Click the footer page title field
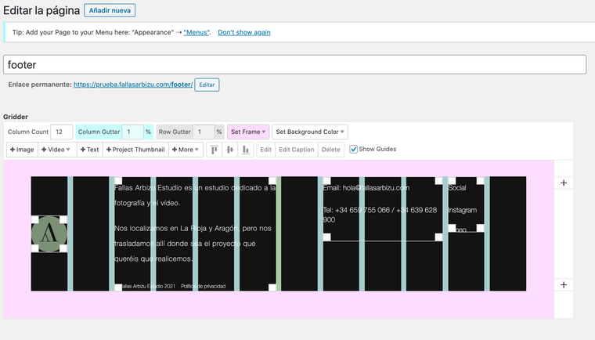The image size is (595, 340). tap(294, 65)
